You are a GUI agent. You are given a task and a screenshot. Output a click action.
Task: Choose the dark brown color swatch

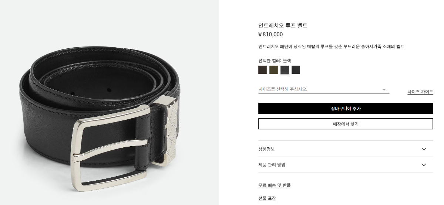click(x=262, y=70)
